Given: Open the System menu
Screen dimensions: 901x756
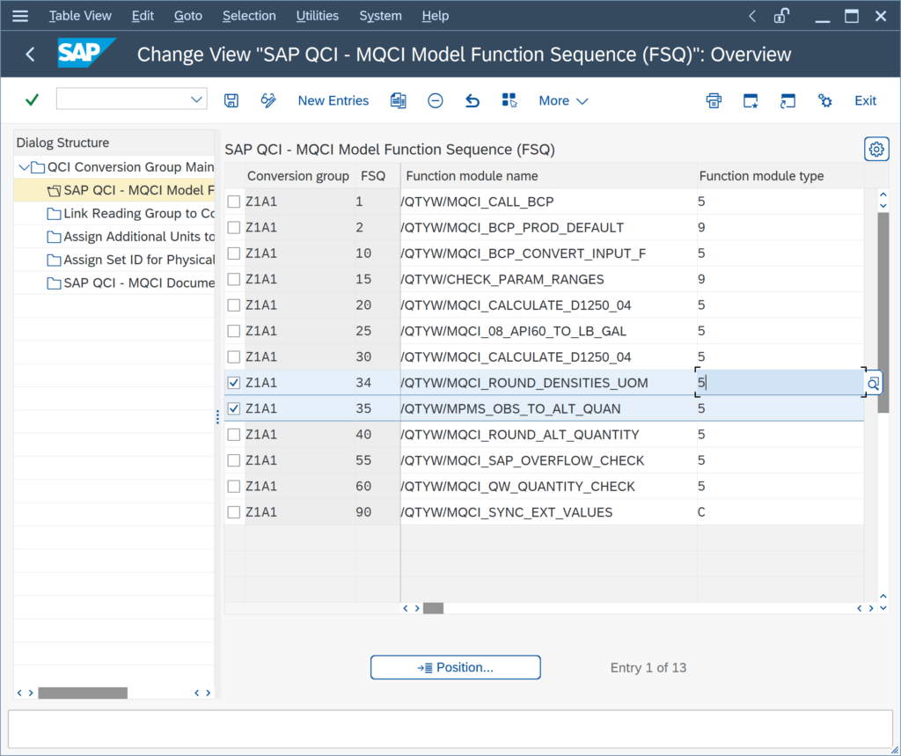Looking at the screenshot, I should click(x=380, y=16).
